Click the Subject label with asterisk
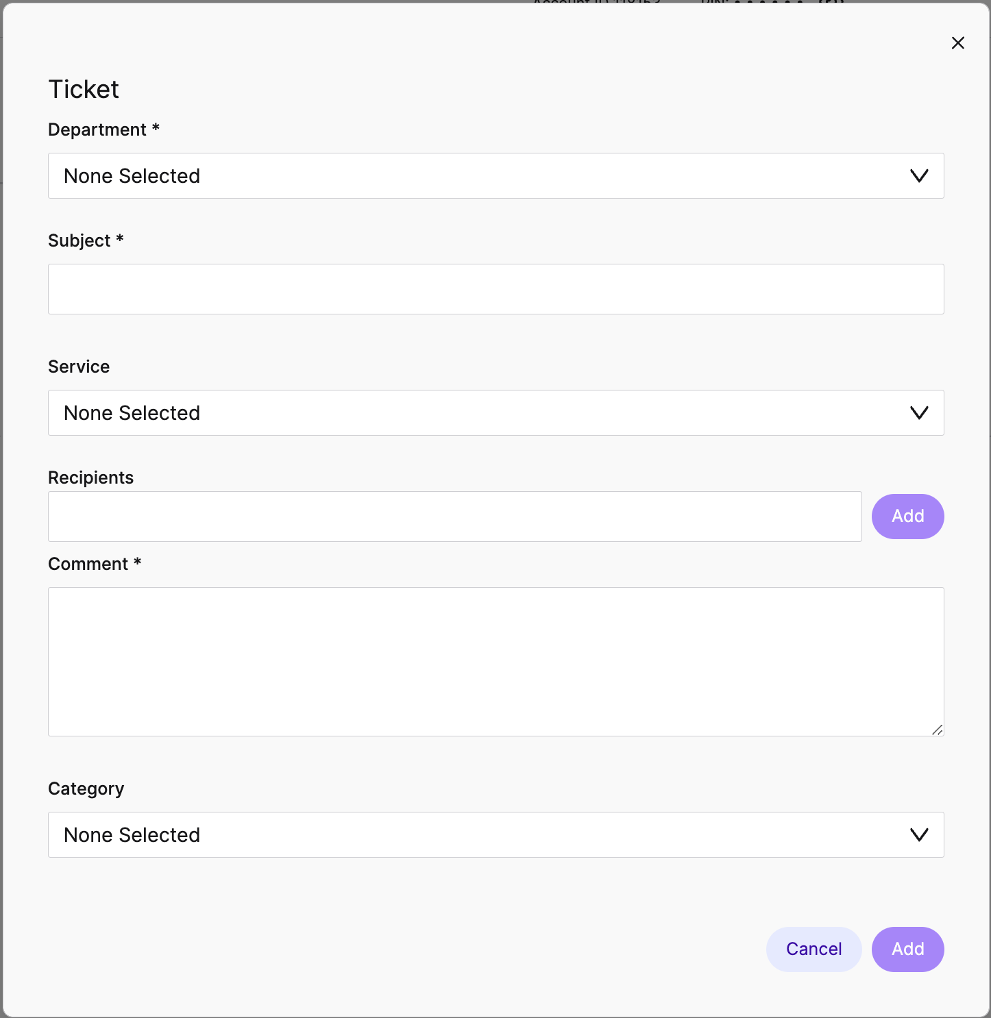The width and height of the screenshot is (991, 1018). pyautogui.click(x=85, y=240)
